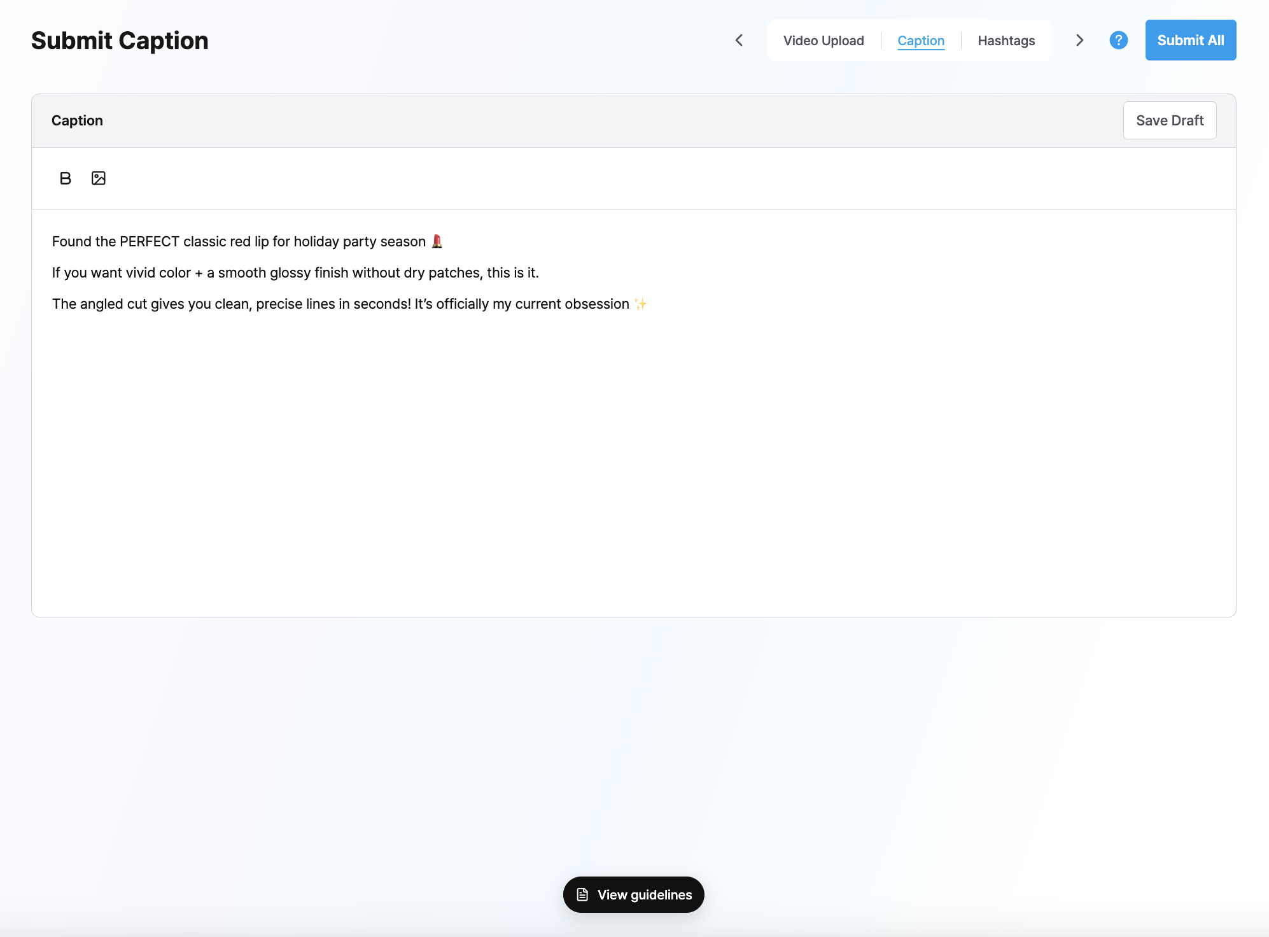
Task: Click the line starting 'If you want vivid color'
Action: coord(295,272)
